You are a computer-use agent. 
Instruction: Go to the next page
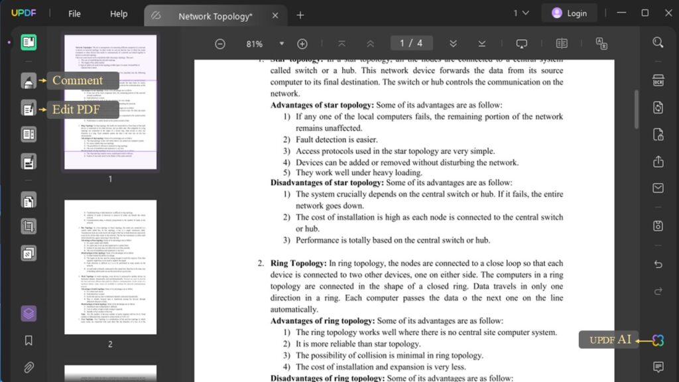tap(453, 44)
